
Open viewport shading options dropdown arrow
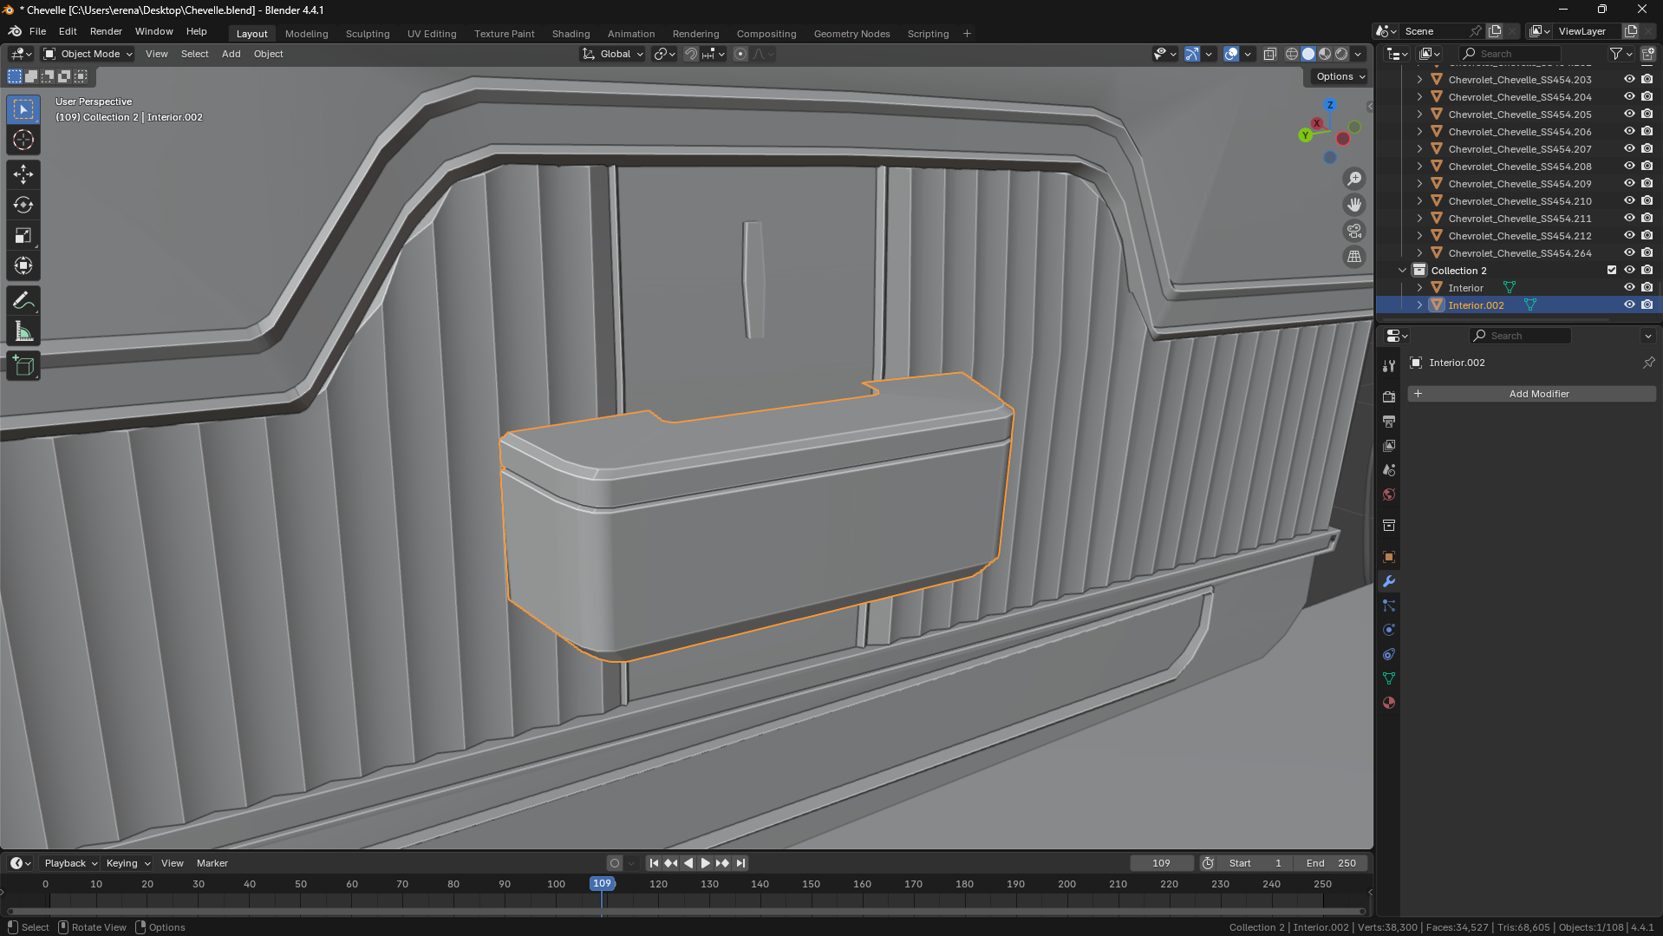pyautogui.click(x=1359, y=54)
